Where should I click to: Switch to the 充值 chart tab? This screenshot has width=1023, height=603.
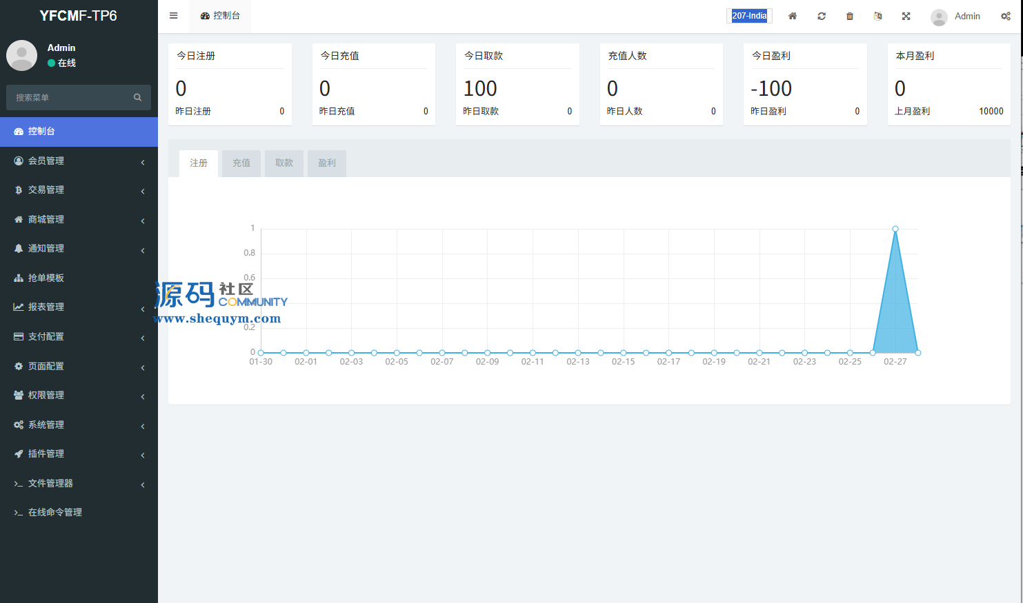pyautogui.click(x=241, y=163)
